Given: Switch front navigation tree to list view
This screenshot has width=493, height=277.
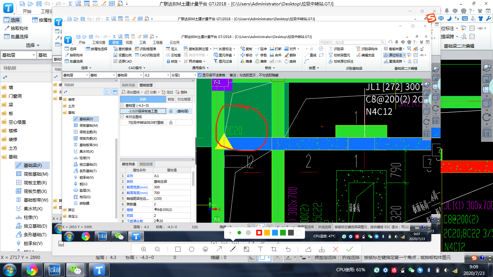Looking at the screenshot, I should click(107, 92).
